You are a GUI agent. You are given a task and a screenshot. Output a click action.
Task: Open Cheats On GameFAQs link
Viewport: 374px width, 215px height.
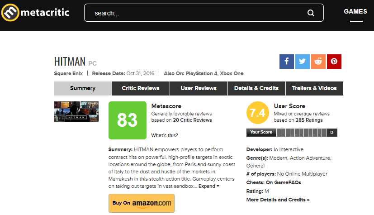(284, 182)
